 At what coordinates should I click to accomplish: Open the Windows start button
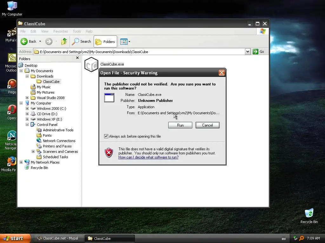pos(15,239)
